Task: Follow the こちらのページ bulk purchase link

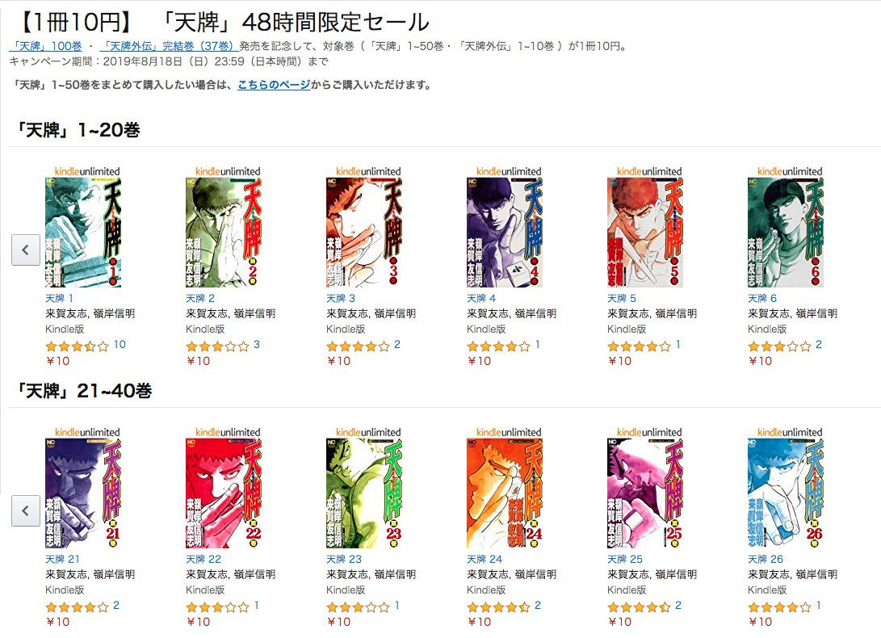Action: point(274,85)
